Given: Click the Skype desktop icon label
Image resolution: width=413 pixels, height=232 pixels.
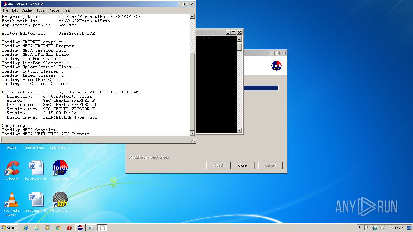Looking at the screenshot, I should pos(12,147).
